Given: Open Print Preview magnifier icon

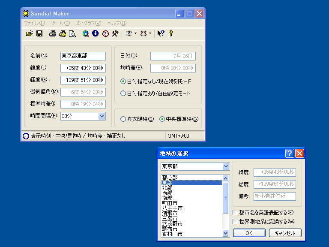Looking at the screenshot, I should point(72,33).
